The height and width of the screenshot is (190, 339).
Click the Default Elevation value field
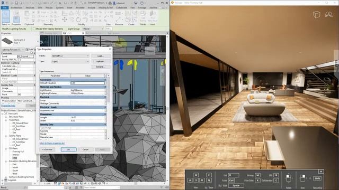(x=87, y=83)
